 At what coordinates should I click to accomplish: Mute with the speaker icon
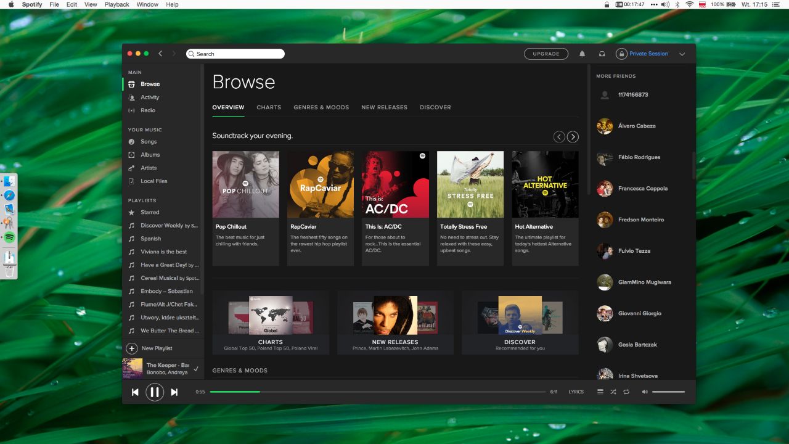[645, 392]
